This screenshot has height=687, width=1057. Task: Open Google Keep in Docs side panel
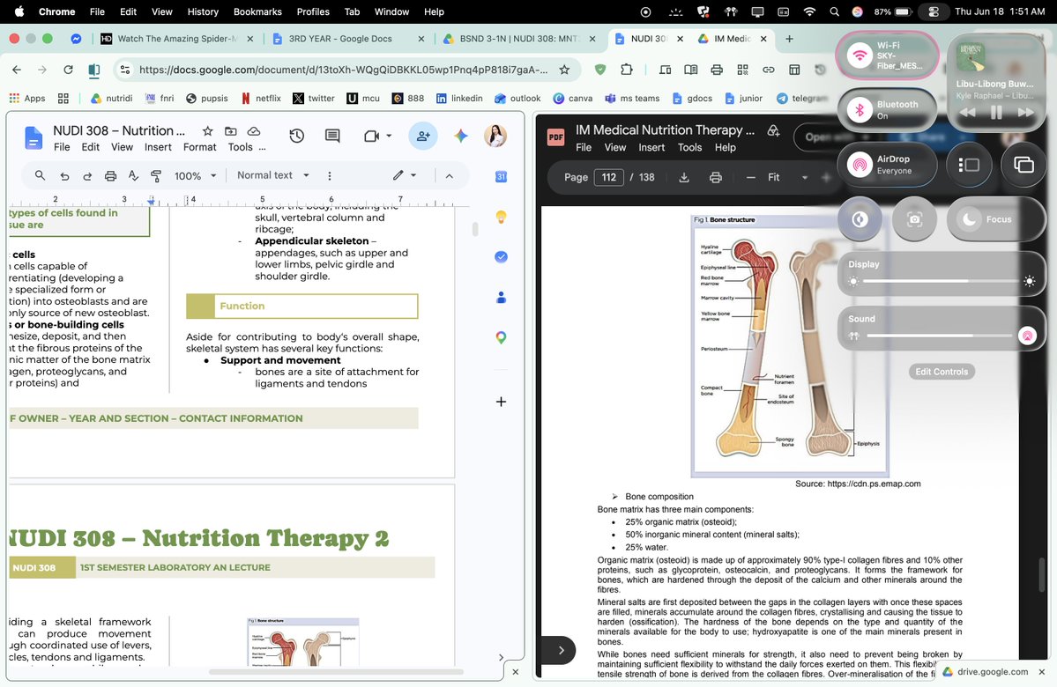tap(501, 217)
